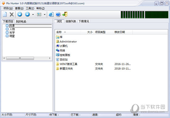This screenshot has height=118, width=170.
Task: Click the horizontal scrollbar thumb in project tree
Action: click(x=20, y=58)
